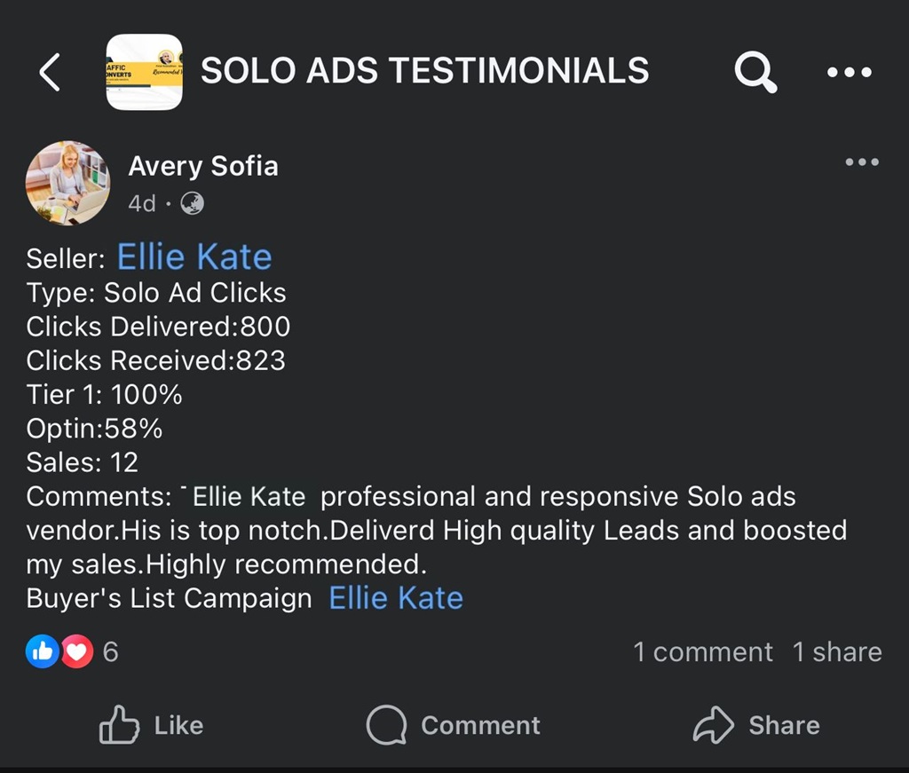This screenshot has height=773, width=909.
Task: Open the post options menu beside Avery Sofia
Action: [x=861, y=162]
